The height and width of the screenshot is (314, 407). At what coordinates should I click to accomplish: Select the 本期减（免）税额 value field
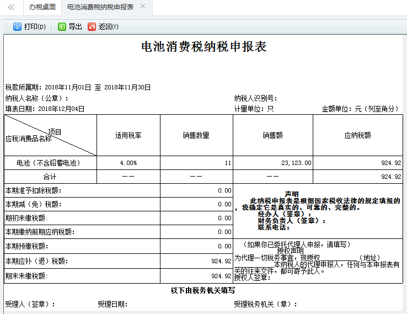196,204
